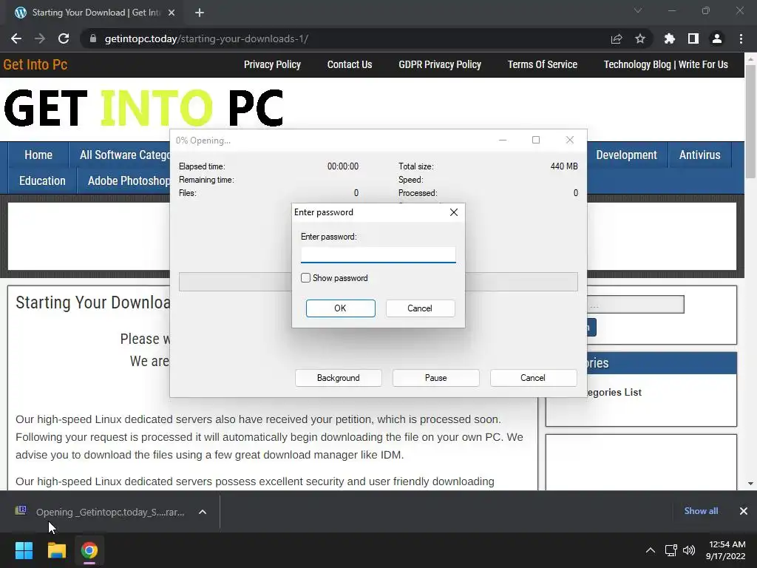
Task: Click the Starting Your Download browser tab
Action: [94, 13]
